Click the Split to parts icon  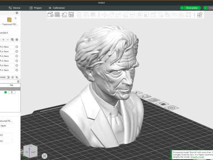[x=86, y=15]
